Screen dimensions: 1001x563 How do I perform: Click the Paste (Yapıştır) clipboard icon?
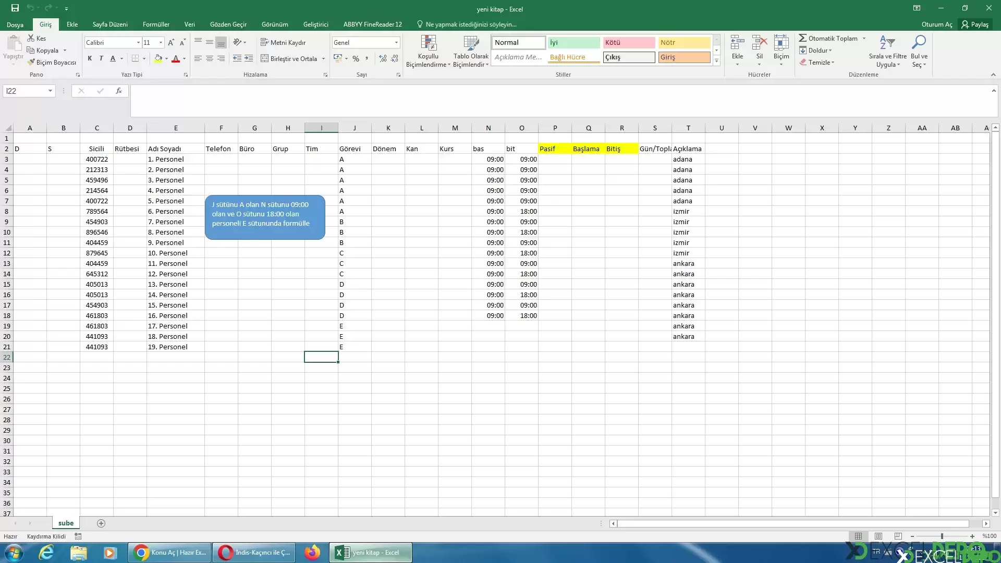[14, 43]
